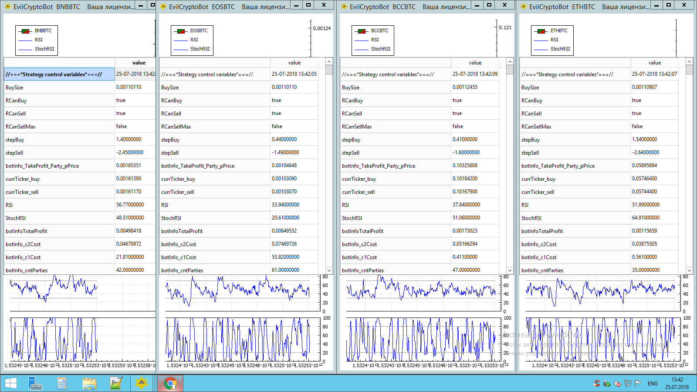Open the Windows Start button
This screenshot has width=697, height=392.
(10, 383)
